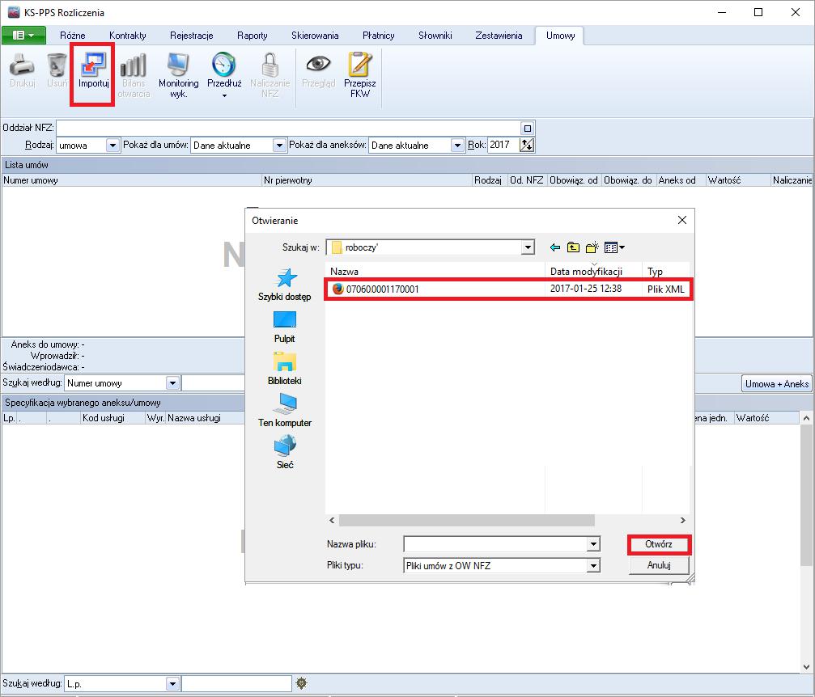This screenshot has height=697, width=815.
Task: Click the specification list scroll-down arrow
Action: 806,666
